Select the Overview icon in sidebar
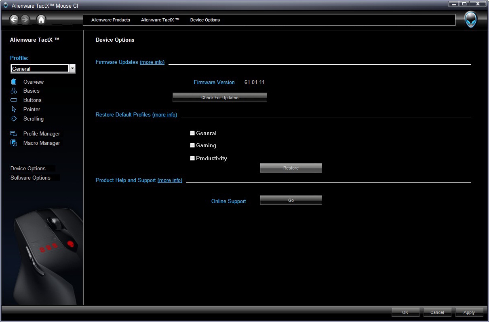Image resolution: width=489 pixels, height=322 pixels. click(14, 82)
